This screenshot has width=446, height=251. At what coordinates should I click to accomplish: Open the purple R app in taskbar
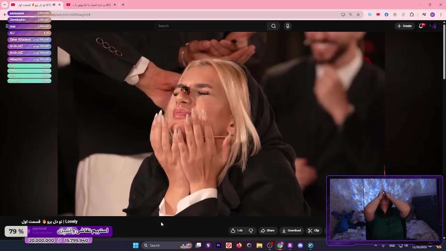[290, 245]
